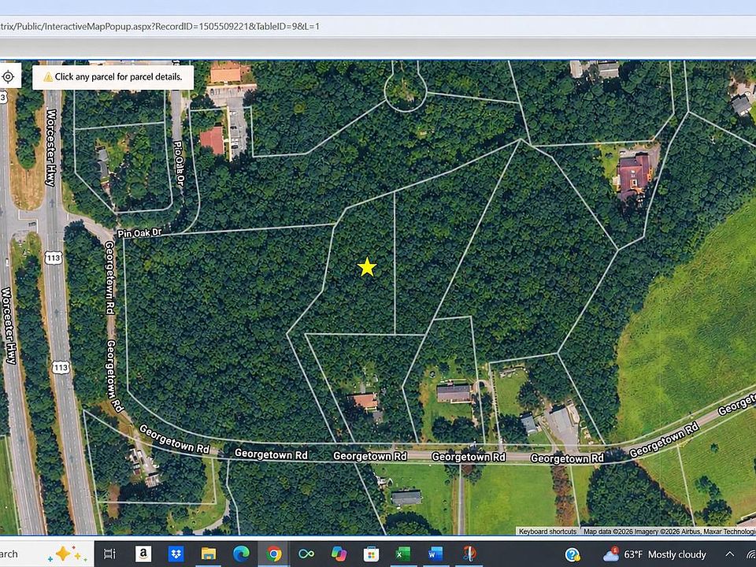Switch to Microsoft Edge on the taskbar
Screen dimensions: 756x567
[241, 554]
